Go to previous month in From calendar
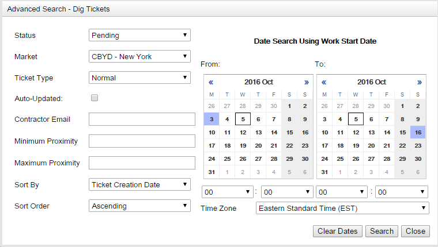This screenshot has height=247, width=438. point(212,82)
